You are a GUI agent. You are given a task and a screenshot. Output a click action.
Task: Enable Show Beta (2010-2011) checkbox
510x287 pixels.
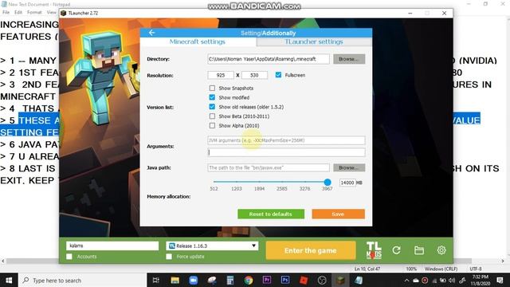[x=212, y=116]
